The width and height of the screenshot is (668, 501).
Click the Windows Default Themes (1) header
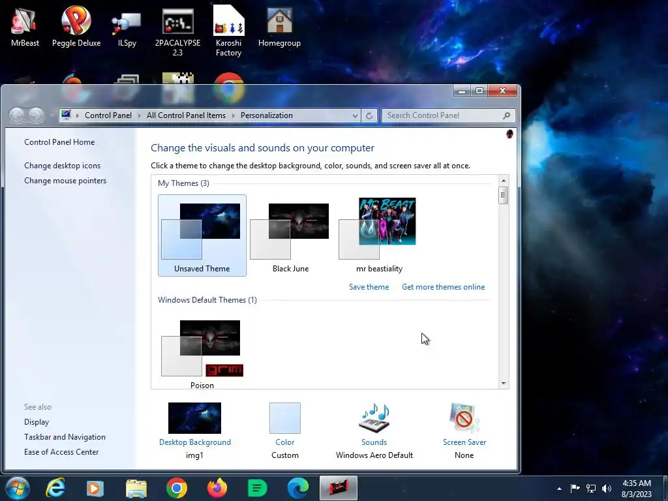click(207, 300)
